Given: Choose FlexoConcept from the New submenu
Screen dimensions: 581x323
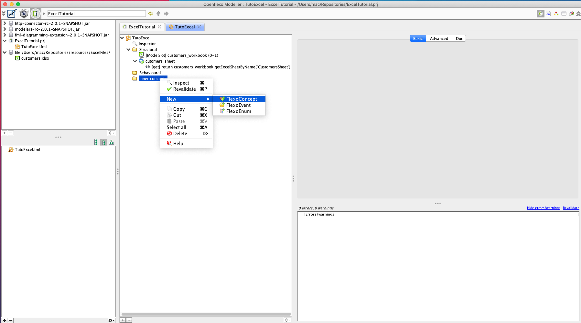Looking at the screenshot, I should tap(239, 99).
